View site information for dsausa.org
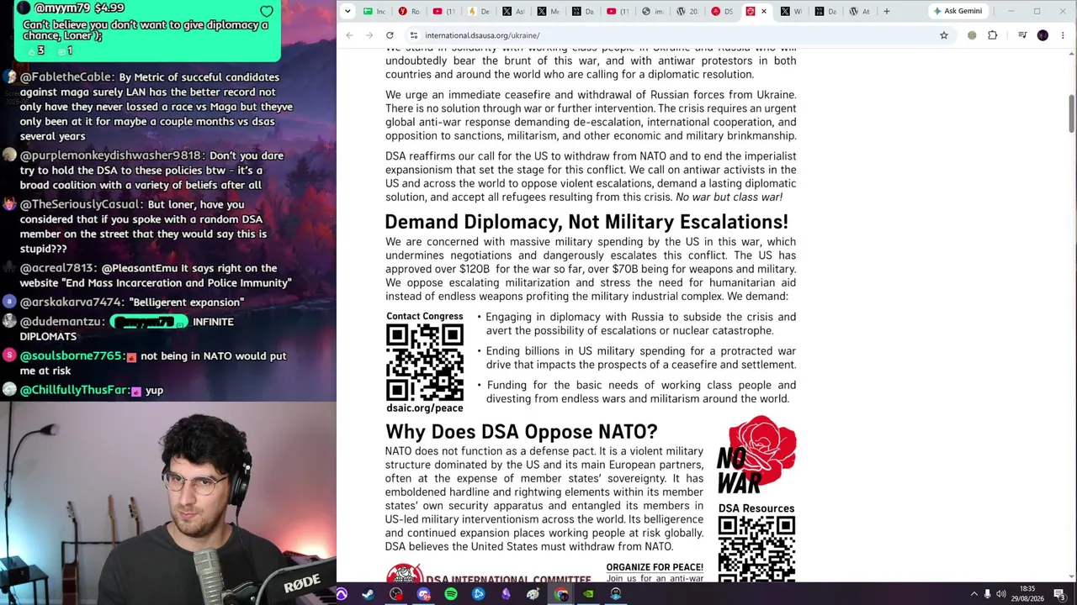Viewport: 1077px width, 605px height. [x=413, y=35]
